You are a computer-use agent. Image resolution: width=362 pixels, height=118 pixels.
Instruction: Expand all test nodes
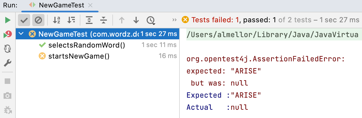coord(89,20)
